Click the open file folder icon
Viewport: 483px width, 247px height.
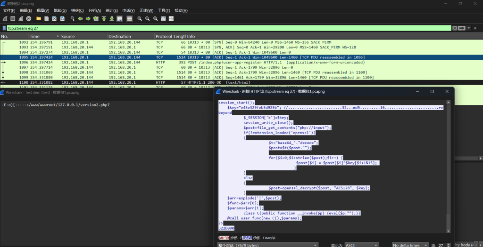pyautogui.click(x=39, y=19)
